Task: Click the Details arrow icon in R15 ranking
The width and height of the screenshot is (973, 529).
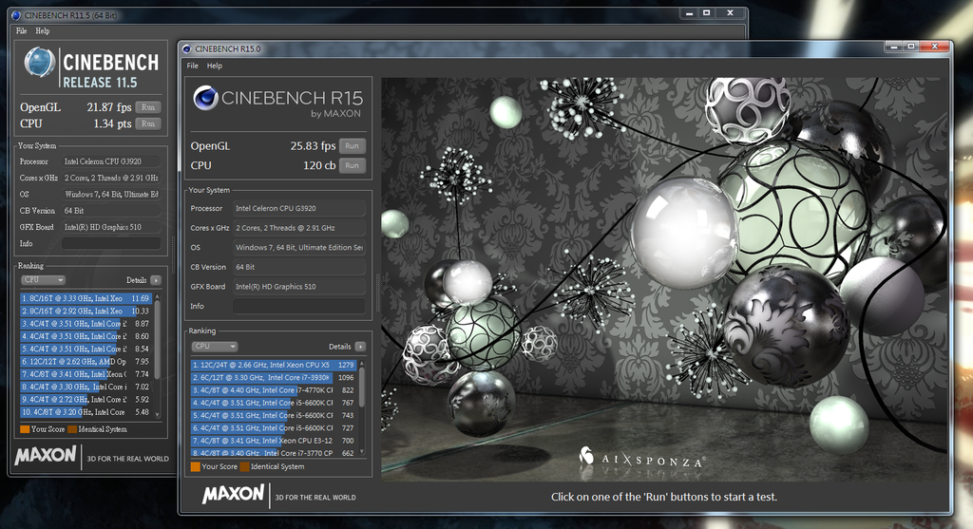Action: tap(360, 348)
